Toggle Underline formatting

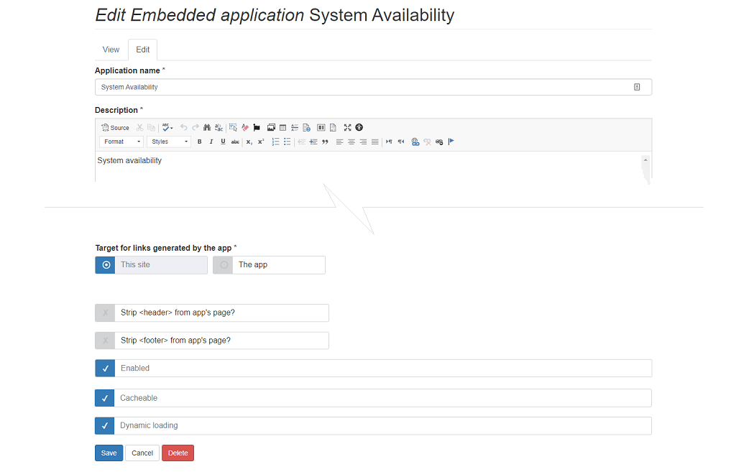(223, 142)
